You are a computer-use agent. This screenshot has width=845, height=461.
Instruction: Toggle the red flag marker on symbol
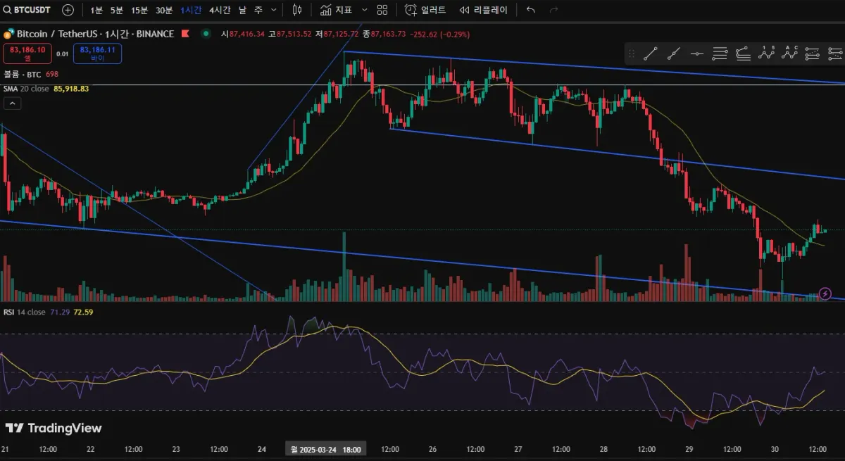(x=185, y=34)
